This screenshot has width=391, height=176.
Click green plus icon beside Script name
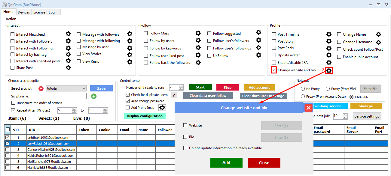tap(94, 96)
